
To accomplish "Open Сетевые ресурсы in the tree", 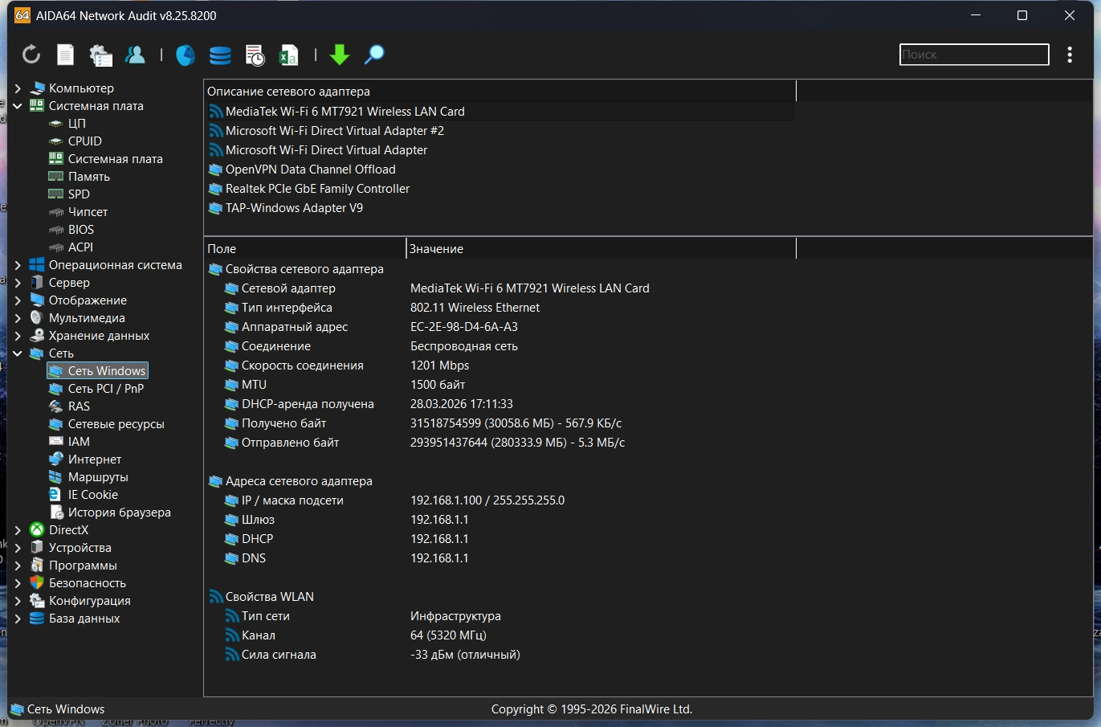I will click(x=116, y=424).
